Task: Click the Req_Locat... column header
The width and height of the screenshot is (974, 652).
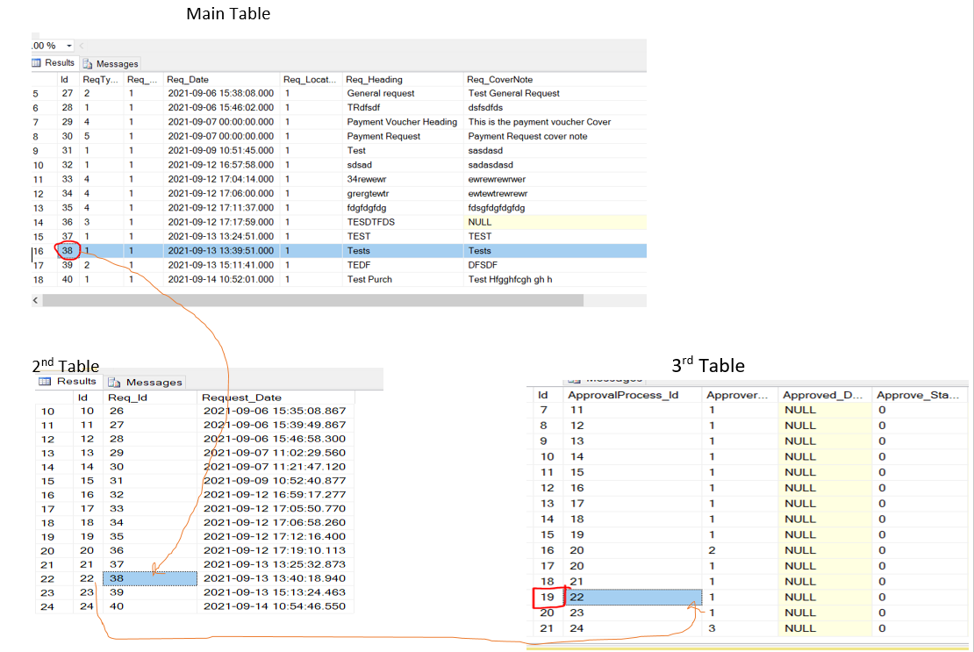Action: pos(311,80)
